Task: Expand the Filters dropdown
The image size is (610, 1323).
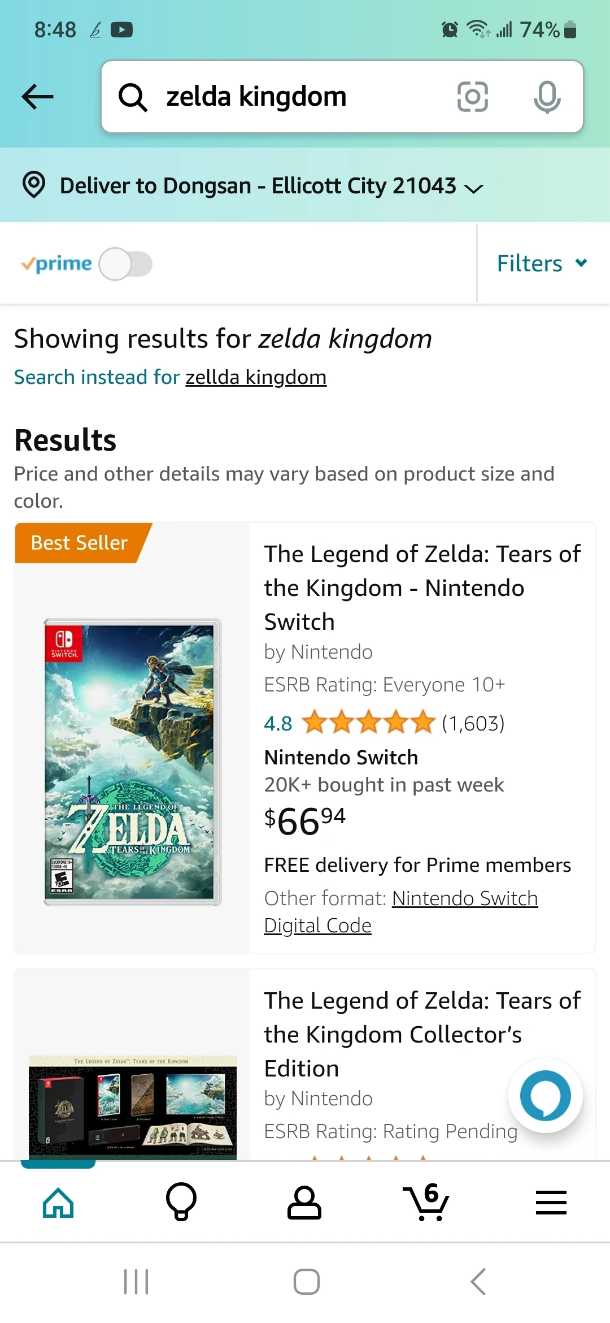Action: (x=542, y=263)
